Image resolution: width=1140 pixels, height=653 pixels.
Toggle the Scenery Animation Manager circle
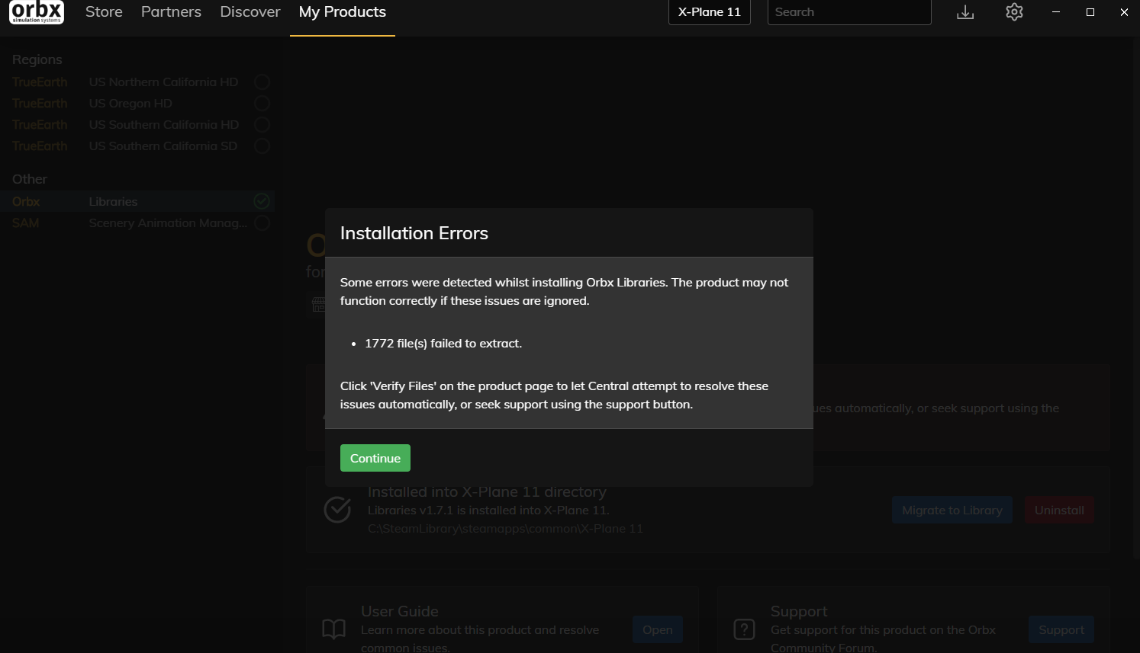(x=262, y=222)
